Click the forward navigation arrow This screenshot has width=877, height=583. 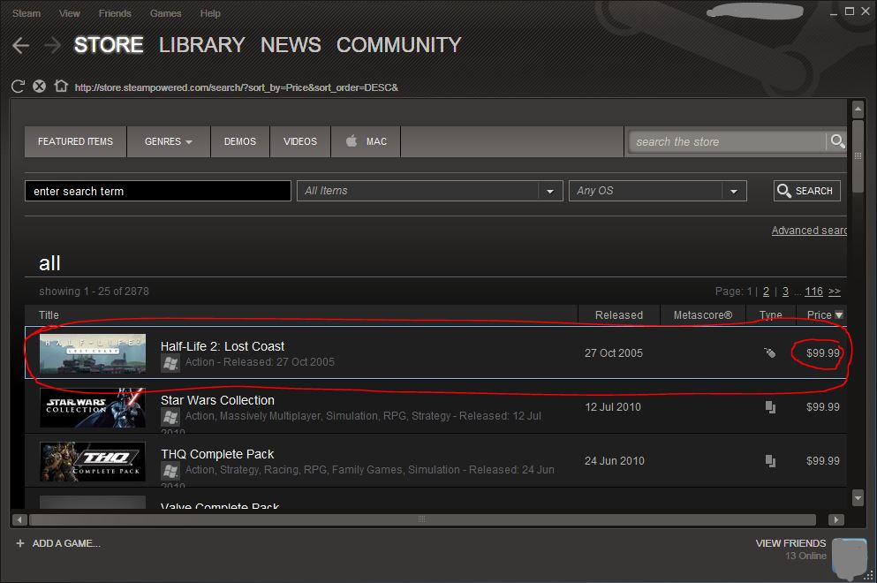[x=51, y=45]
